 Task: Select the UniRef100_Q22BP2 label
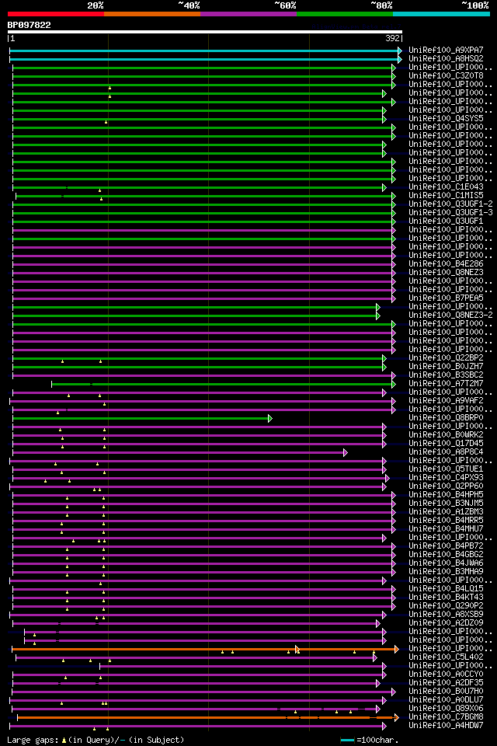(x=446, y=357)
